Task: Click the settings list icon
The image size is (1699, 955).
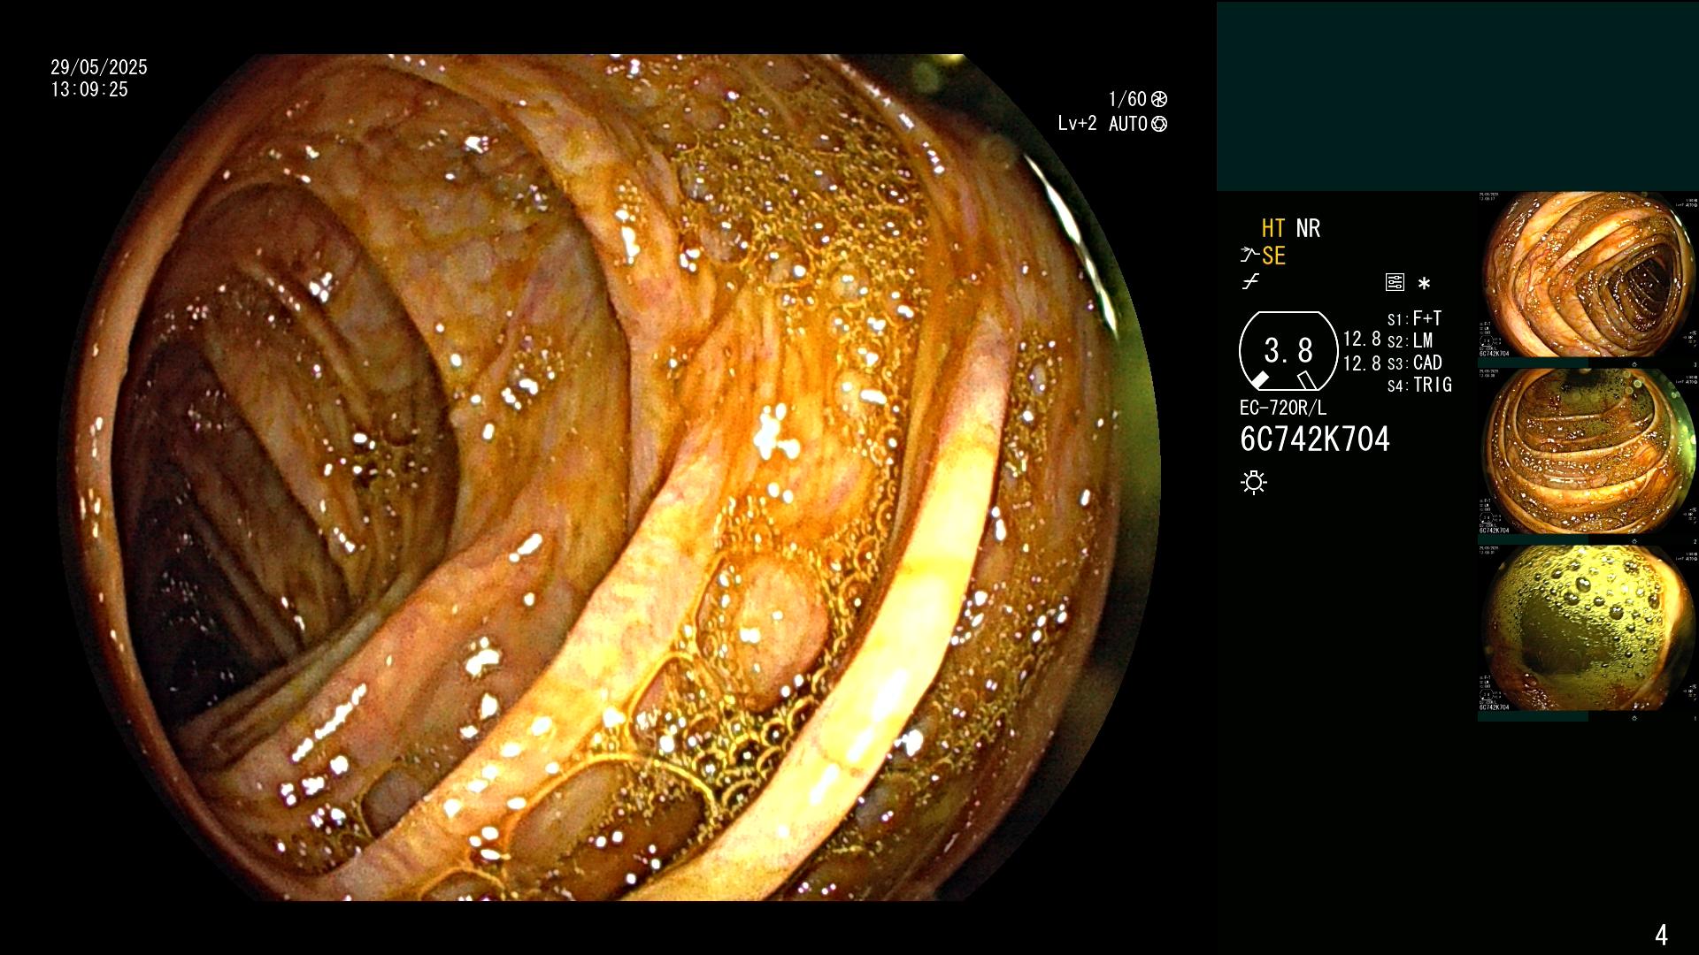Action: click(1395, 282)
